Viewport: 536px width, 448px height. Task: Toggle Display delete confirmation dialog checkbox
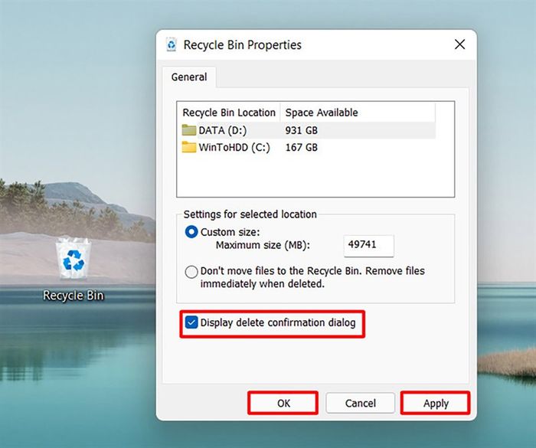191,322
